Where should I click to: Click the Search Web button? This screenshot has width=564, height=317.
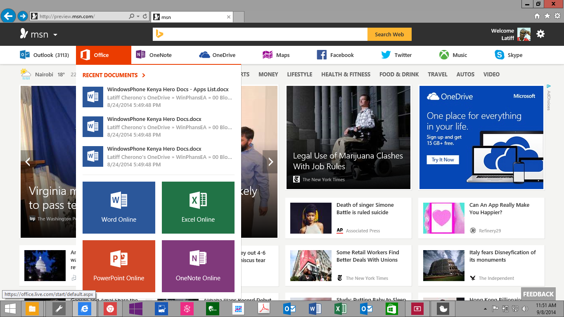coord(389,34)
